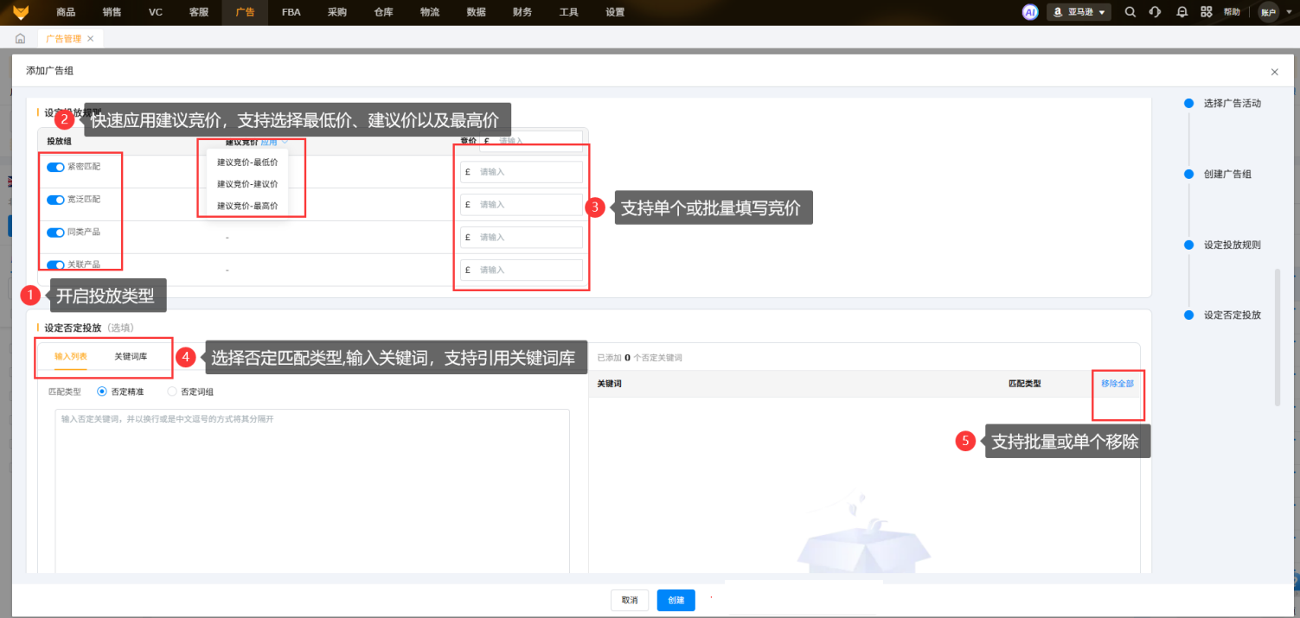Click the home icon tab

pos(20,39)
